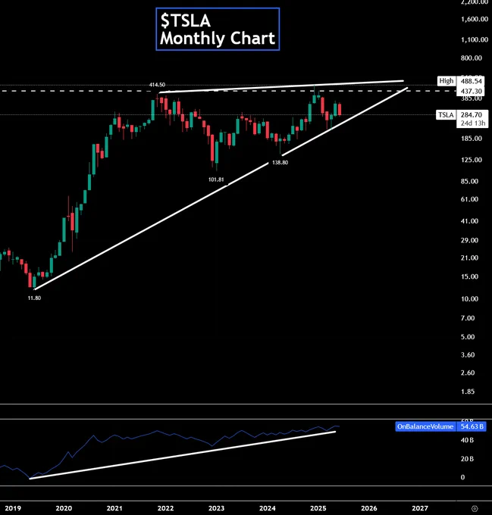Click the 15.00 price scale value
This screenshot has height=515, width=492.
[469, 276]
